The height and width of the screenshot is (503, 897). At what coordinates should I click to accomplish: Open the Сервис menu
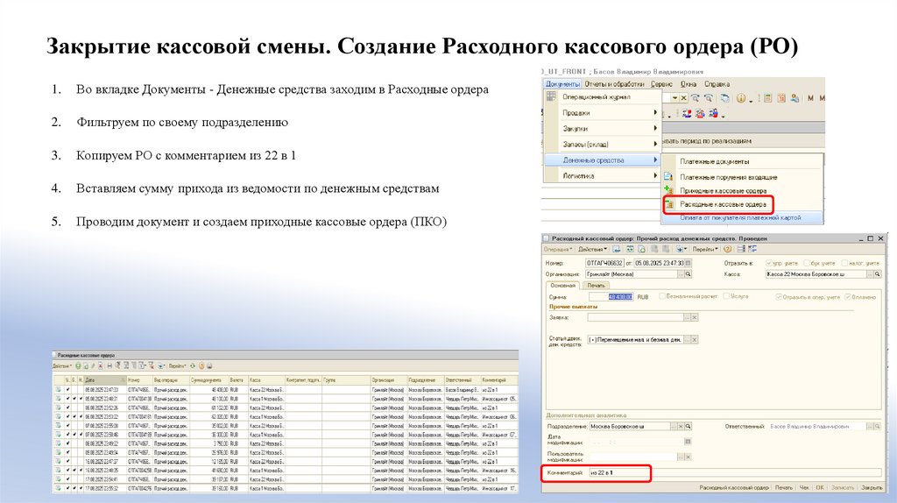pos(661,84)
